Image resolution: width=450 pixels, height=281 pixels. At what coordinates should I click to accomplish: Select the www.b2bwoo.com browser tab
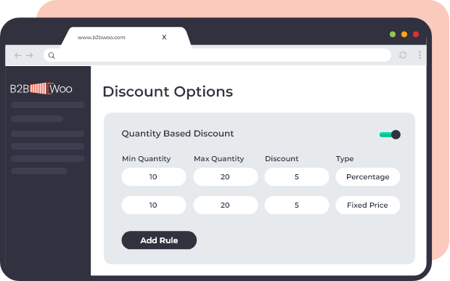click(x=102, y=37)
